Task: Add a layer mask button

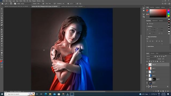Action: (158, 91)
